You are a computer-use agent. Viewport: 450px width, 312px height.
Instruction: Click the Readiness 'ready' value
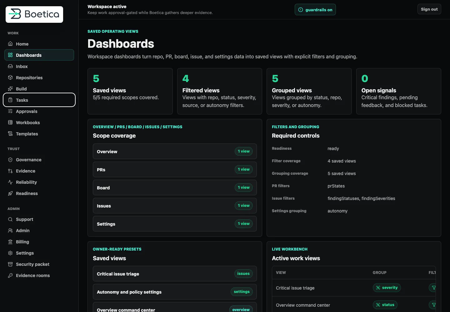333,149
